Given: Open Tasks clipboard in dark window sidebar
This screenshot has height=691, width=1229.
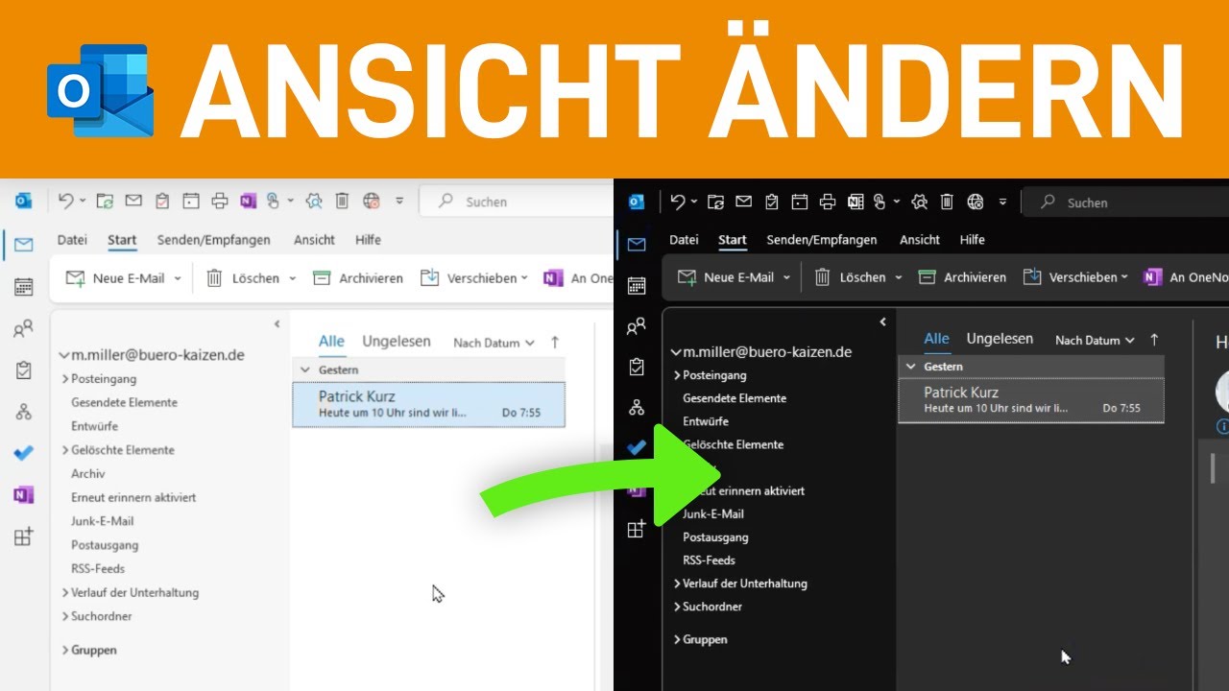Looking at the screenshot, I should coord(636,367).
